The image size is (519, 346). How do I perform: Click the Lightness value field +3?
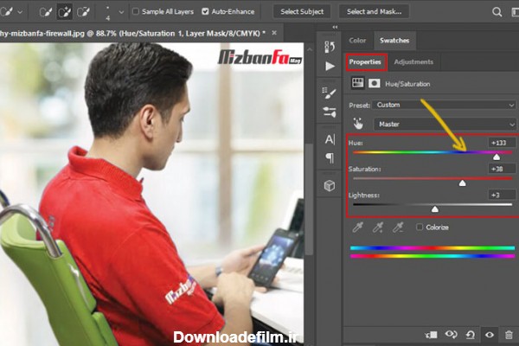[x=502, y=195]
